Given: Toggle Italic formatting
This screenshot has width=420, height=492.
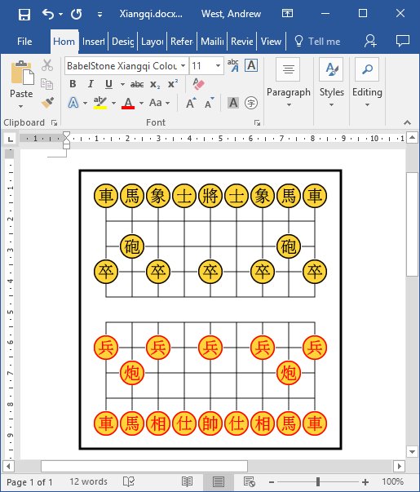Looking at the screenshot, I should click(91, 84).
